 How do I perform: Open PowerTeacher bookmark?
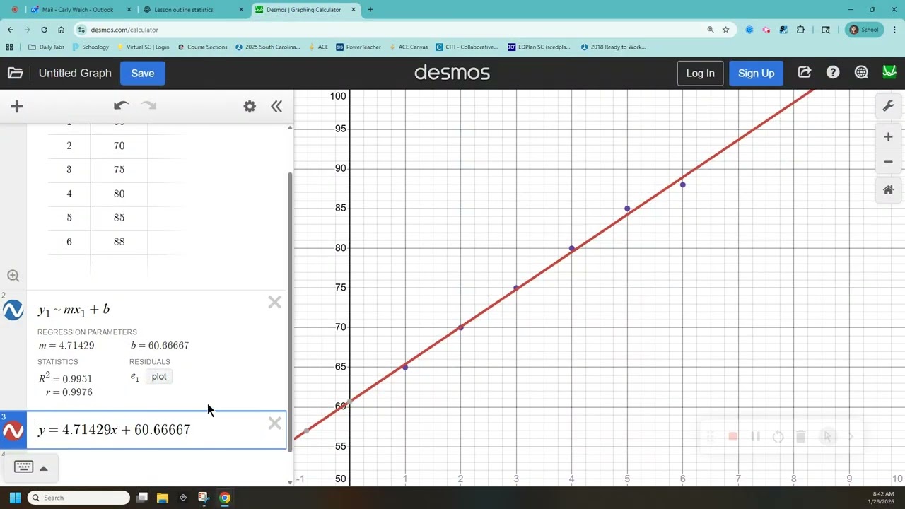pos(358,47)
